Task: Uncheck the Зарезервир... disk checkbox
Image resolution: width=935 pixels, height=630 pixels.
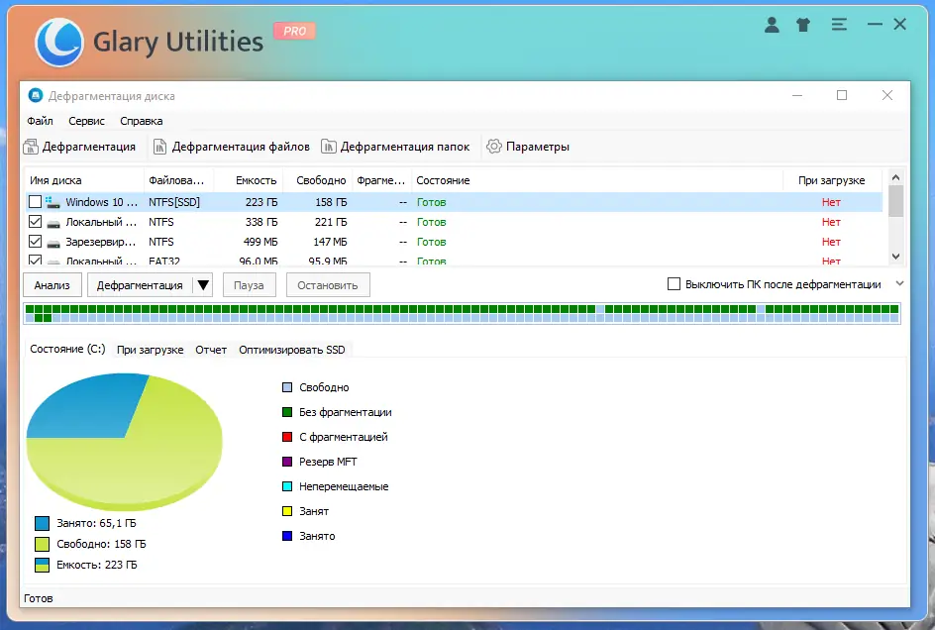Action: 36,242
